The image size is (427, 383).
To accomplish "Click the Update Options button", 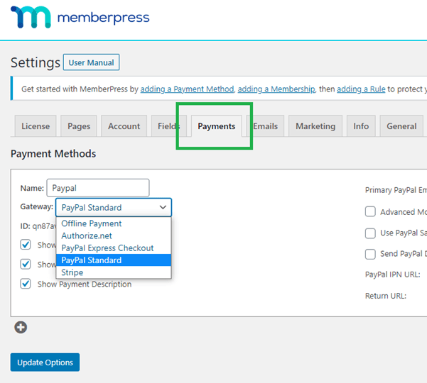I will (45, 362).
